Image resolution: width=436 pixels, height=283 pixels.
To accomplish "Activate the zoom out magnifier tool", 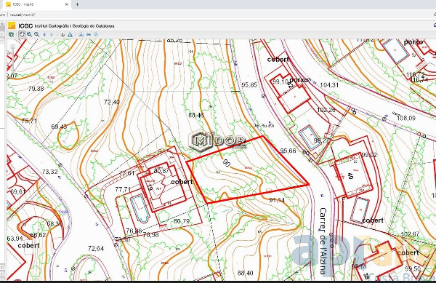I will click(x=37, y=34).
